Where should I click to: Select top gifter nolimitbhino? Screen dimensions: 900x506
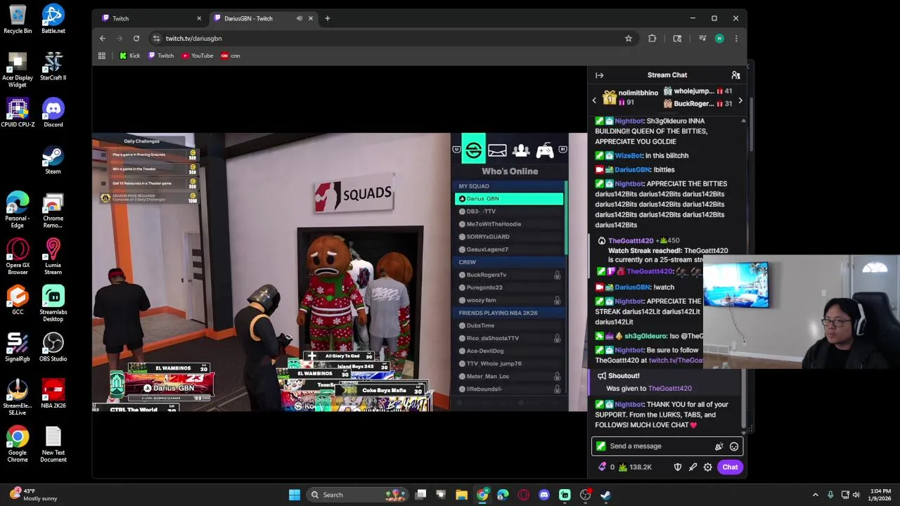(x=631, y=98)
